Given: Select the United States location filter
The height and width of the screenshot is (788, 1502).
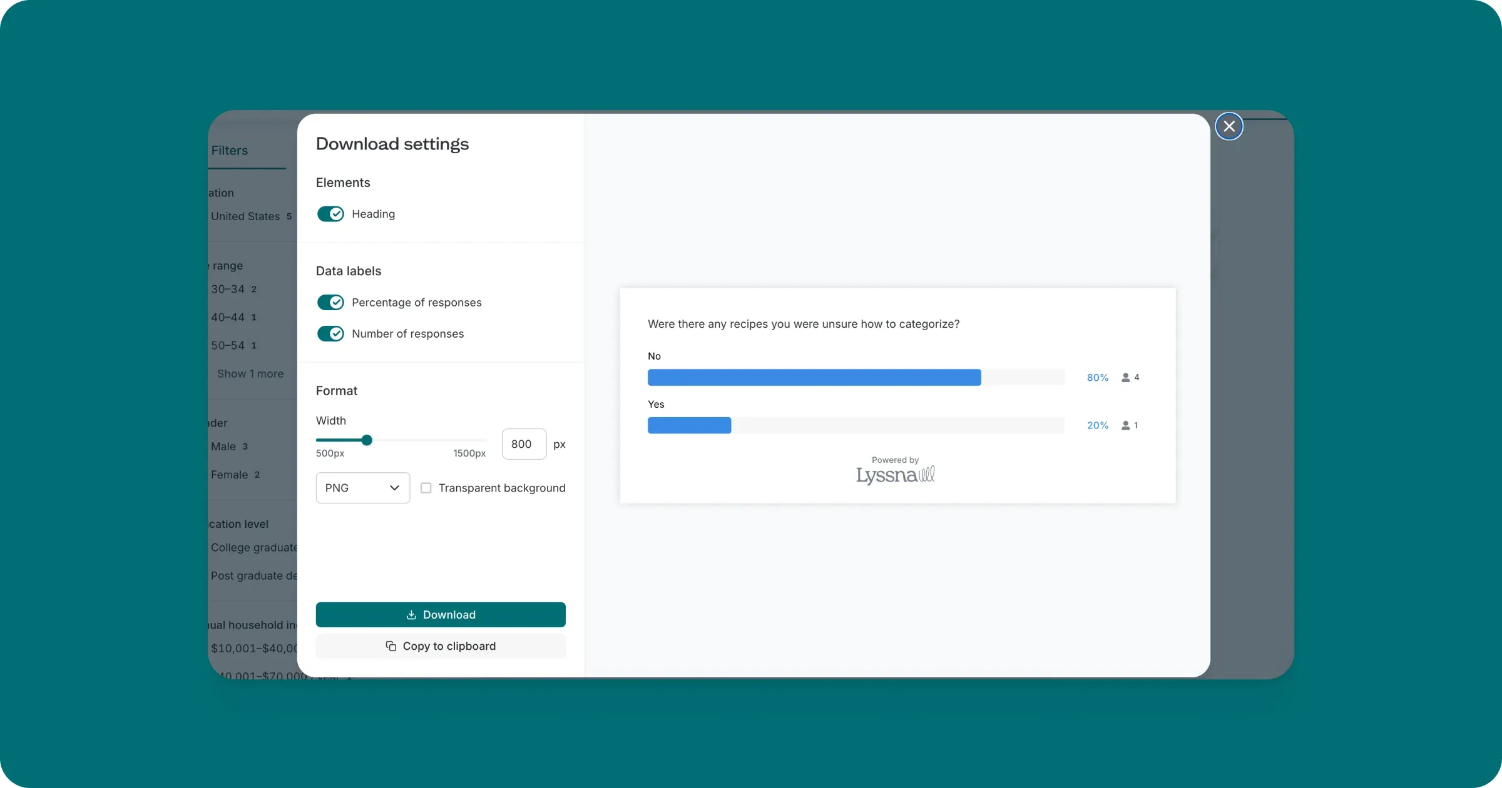Looking at the screenshot, I should pyautogui.click(x=245, y=216).
